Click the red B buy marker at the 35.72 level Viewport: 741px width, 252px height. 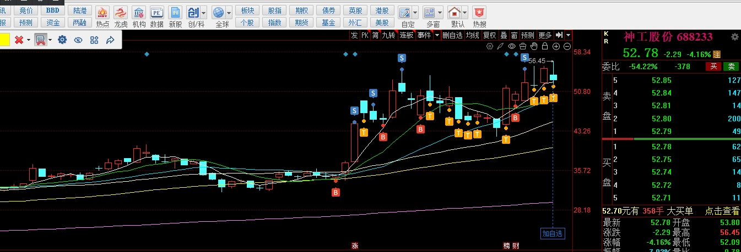click(336, 192)
